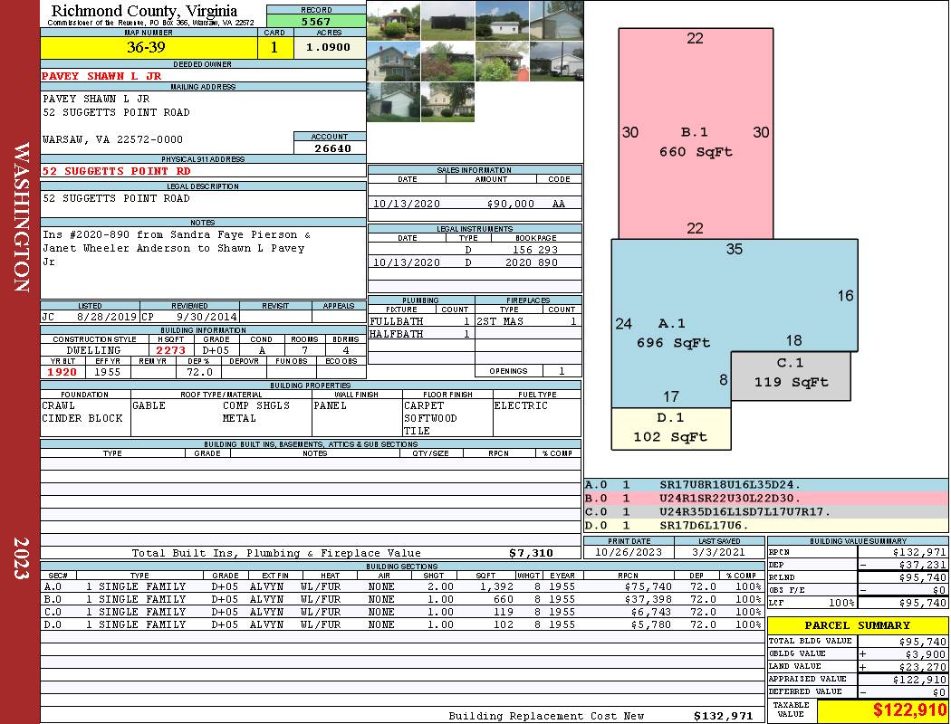Click fuel type ELECTRIC

pos(521,405)
